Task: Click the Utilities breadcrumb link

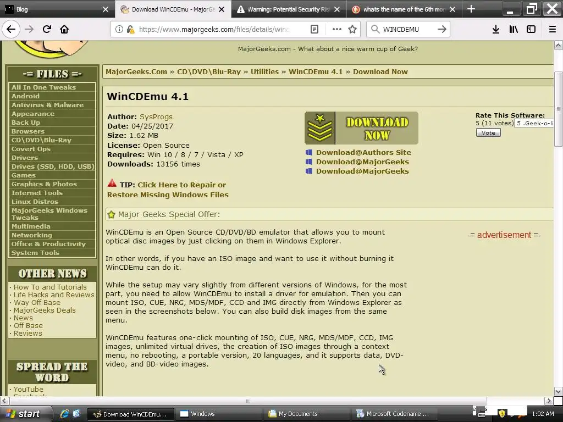Action: 264,71
